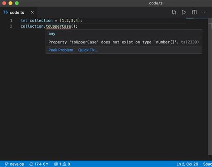The height and width of the screenshot is (167, 212).
Task: Click the red close window button
Action: coord(4,3)
